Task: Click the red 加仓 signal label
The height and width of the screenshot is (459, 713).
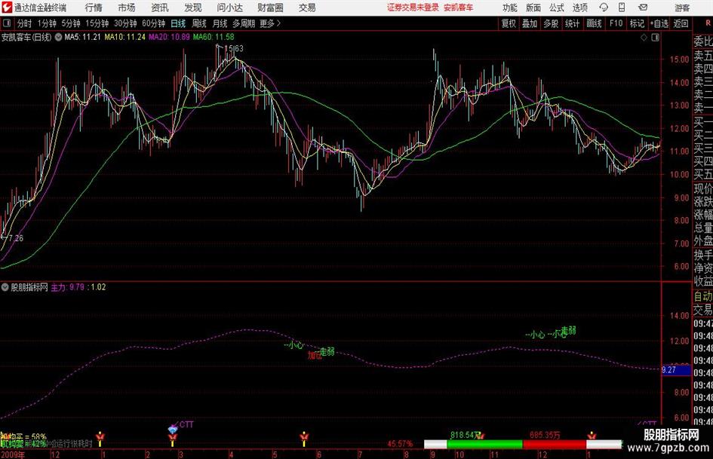Action: point(314,356)
